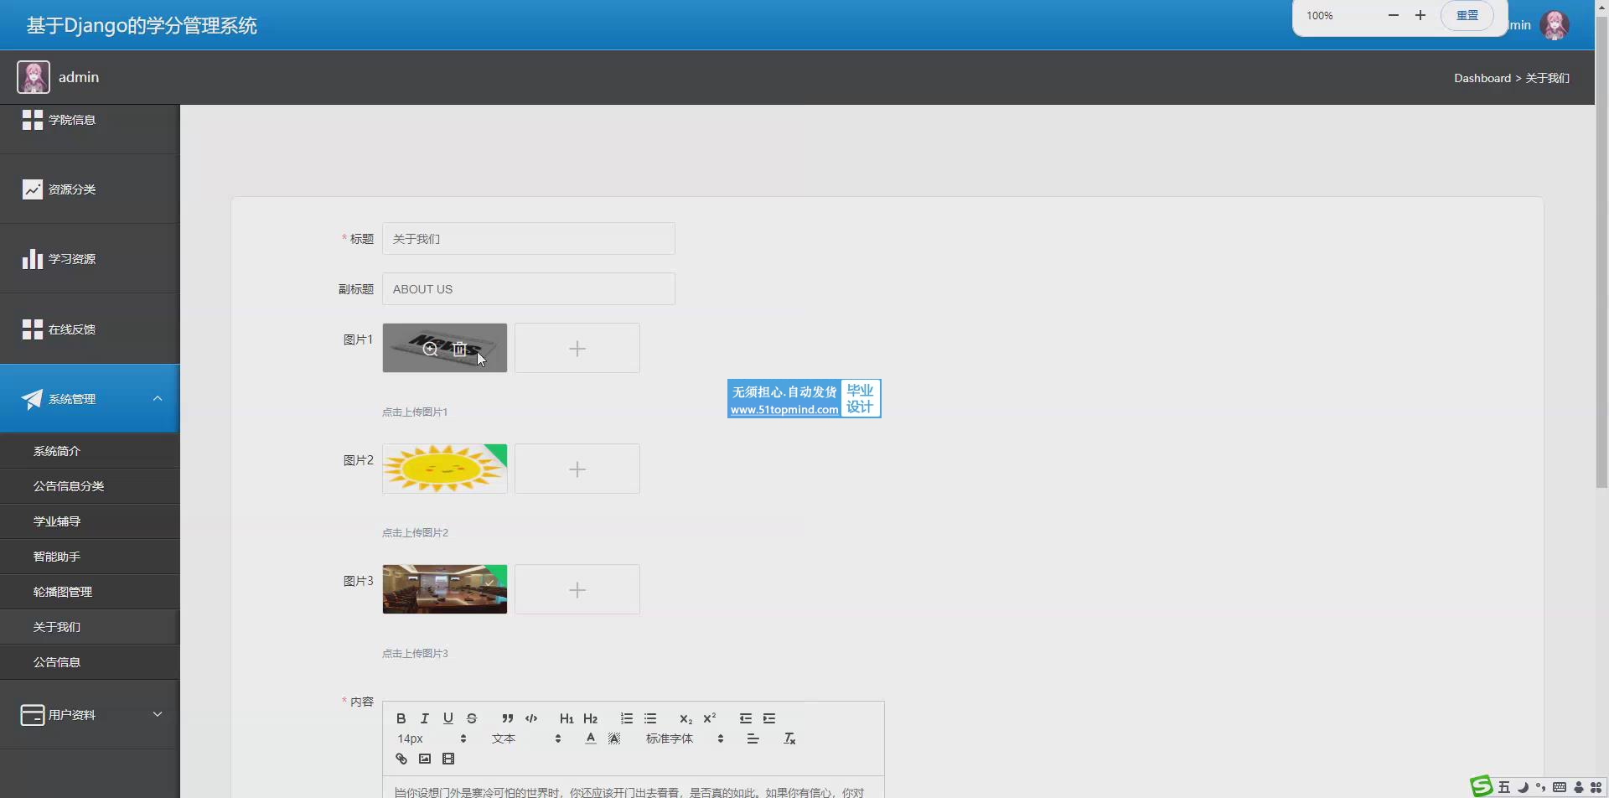Viewport: 1609px width, 798px height.
Task: Click the IME soft keyboard icon
Action: coord(1559,787)
